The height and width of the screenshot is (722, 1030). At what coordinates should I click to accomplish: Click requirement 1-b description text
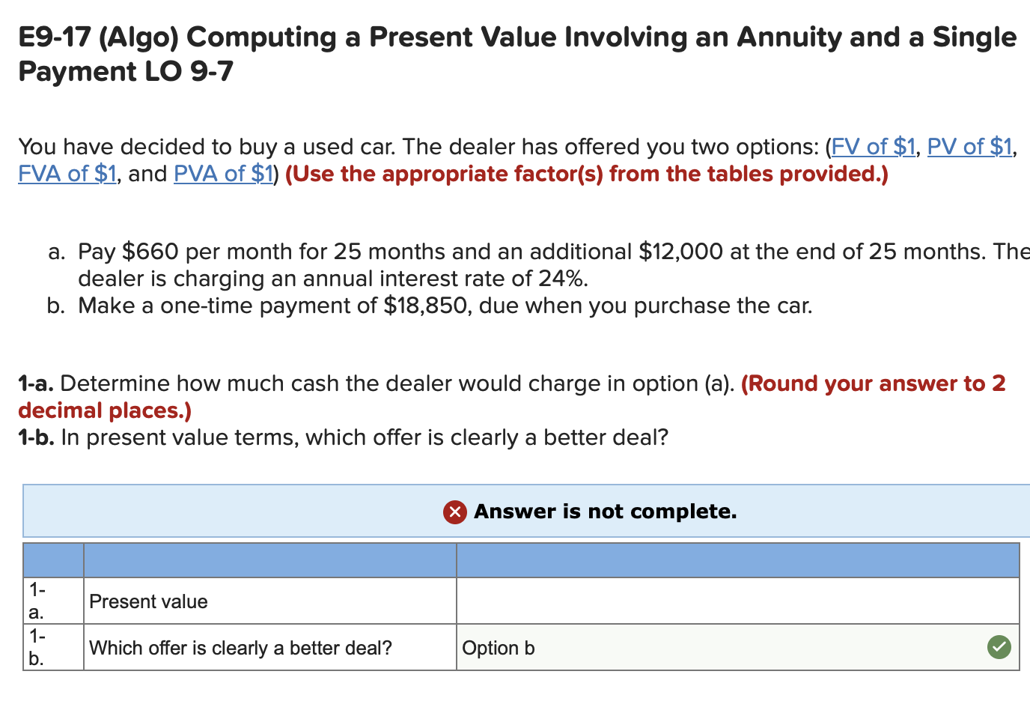(337, 437)
